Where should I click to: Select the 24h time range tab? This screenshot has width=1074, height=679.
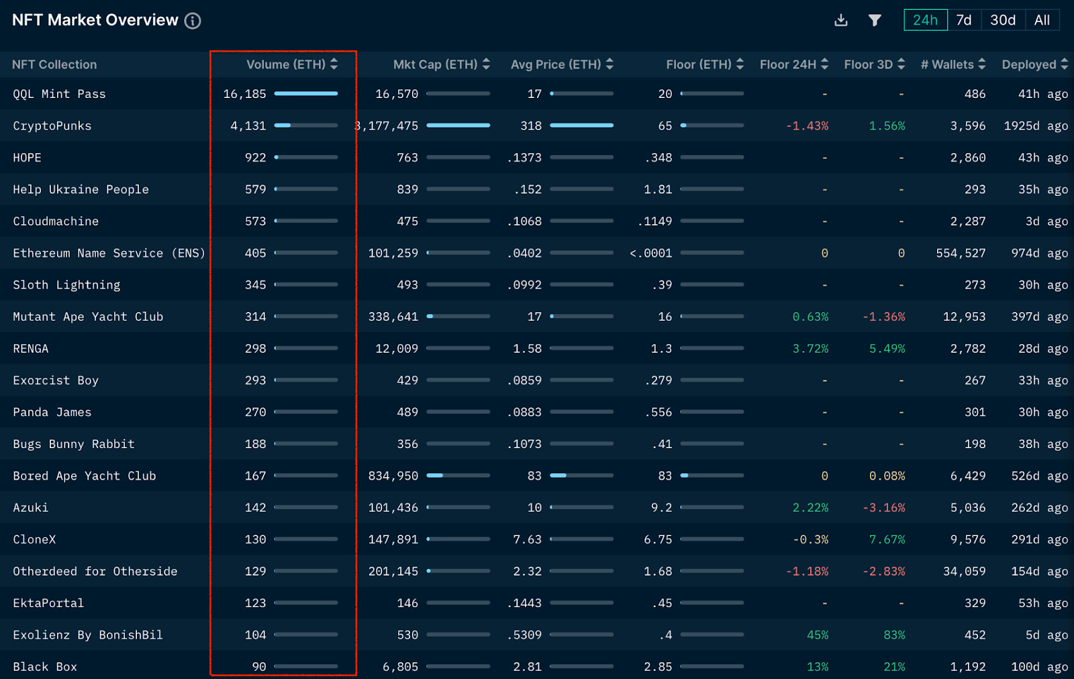(x=926, y=20)
